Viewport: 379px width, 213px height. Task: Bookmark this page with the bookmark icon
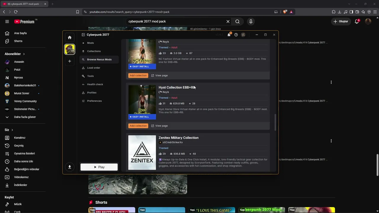coord(78,12)
